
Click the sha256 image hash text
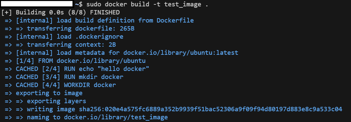(210, 109)
